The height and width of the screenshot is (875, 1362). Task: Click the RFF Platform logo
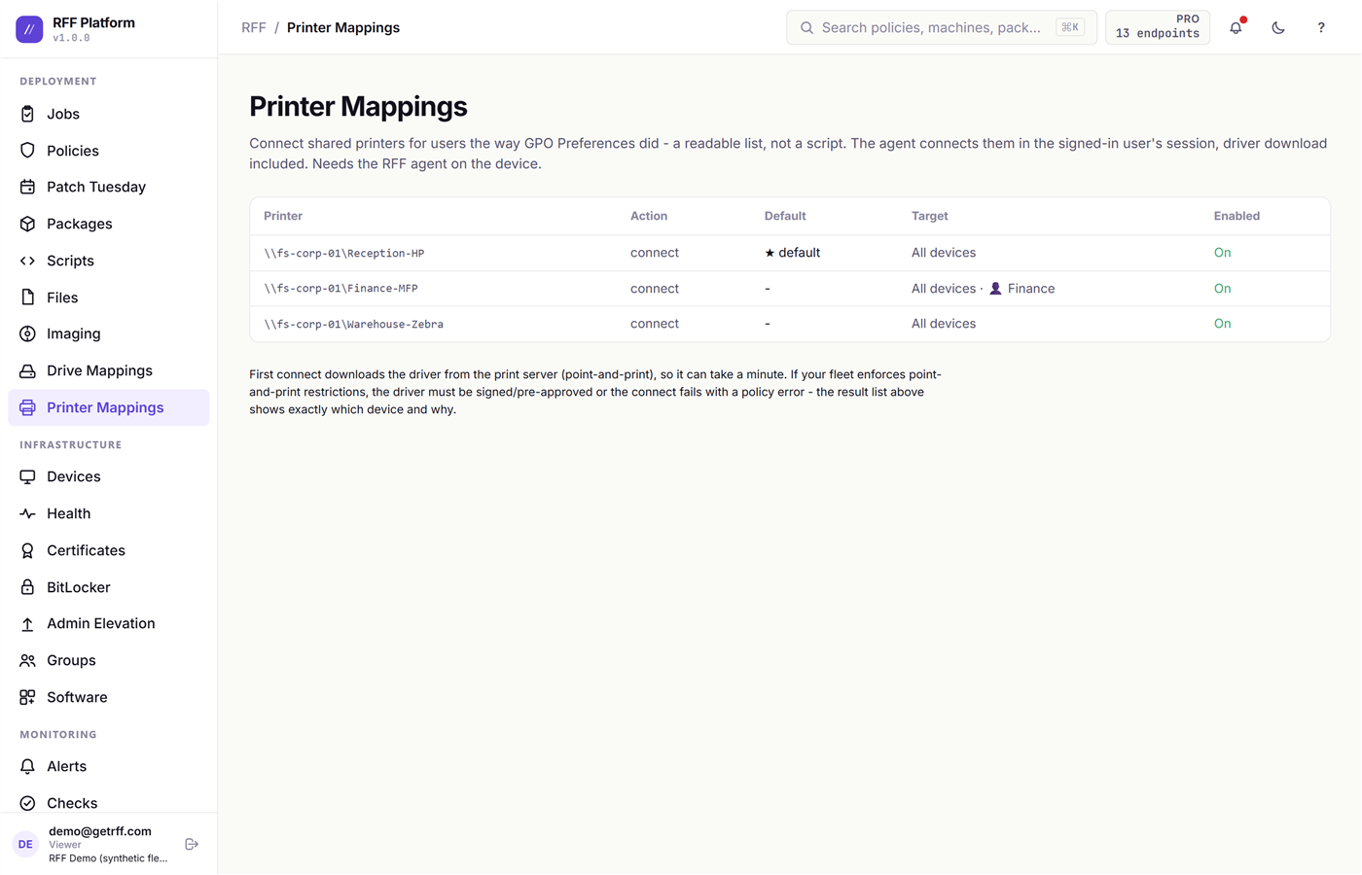pyautogui.click(x=29, y=29)
